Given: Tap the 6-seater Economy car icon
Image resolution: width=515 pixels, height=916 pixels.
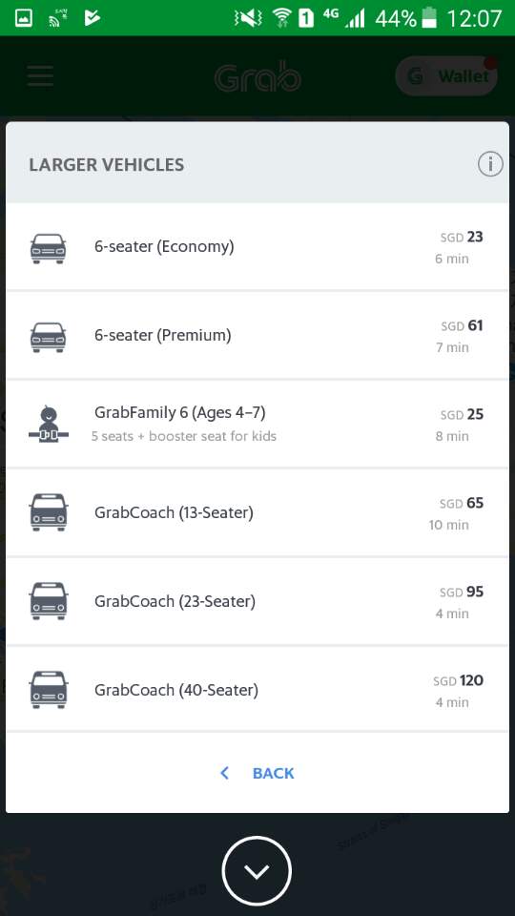Looking at the screenshot, I should coord(48,248).
